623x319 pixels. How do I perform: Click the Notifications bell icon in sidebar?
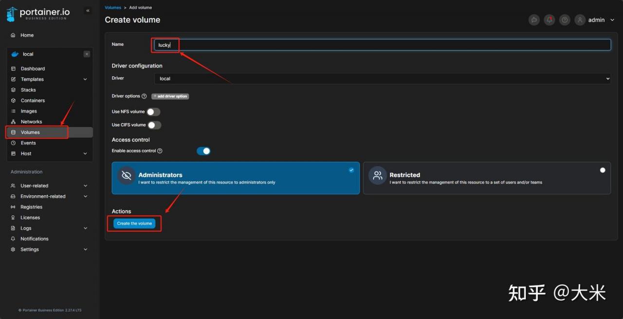click(x=13, y=239)
